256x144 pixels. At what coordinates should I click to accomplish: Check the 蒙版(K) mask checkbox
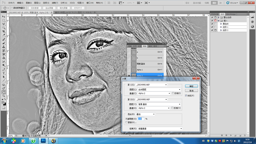pyautogui.click(x=126, y=122)
